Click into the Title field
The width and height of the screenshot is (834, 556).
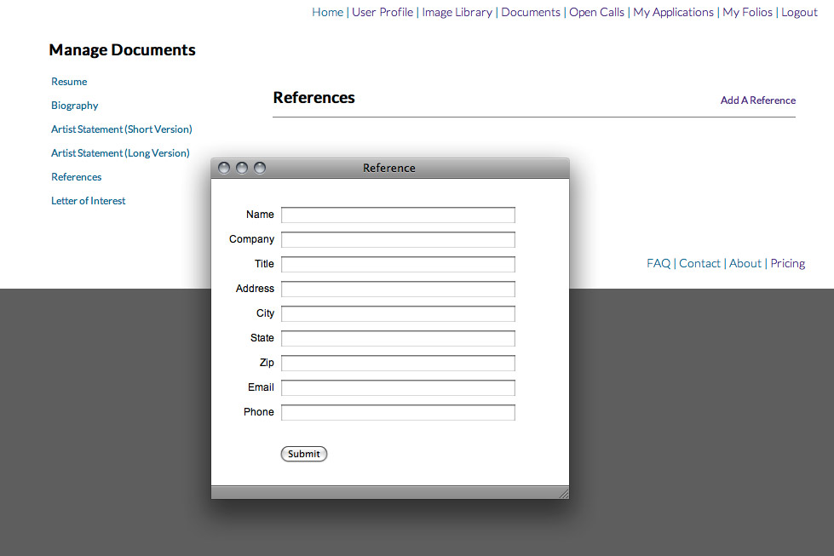(x=398, y=264)
